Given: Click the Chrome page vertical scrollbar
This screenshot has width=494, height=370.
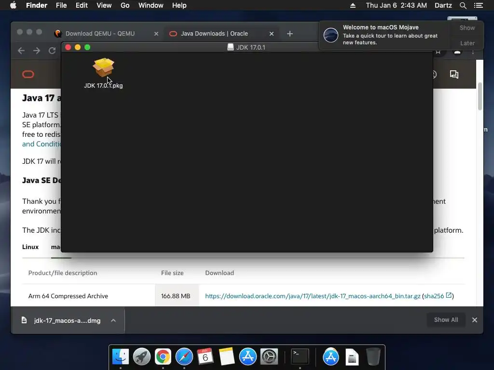Looking at the screenshot, I should tap(480, 96).
